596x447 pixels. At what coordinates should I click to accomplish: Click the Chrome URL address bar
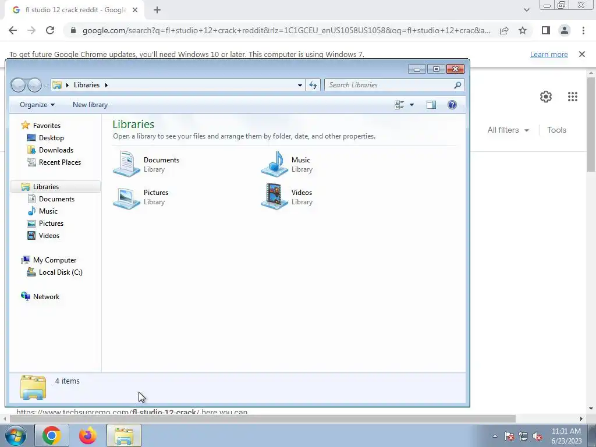click(x=286, y=30)
